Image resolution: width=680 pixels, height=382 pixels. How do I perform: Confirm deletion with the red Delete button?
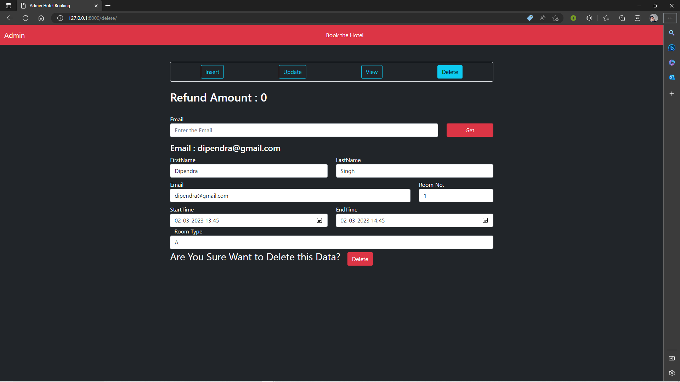[360, 259]
